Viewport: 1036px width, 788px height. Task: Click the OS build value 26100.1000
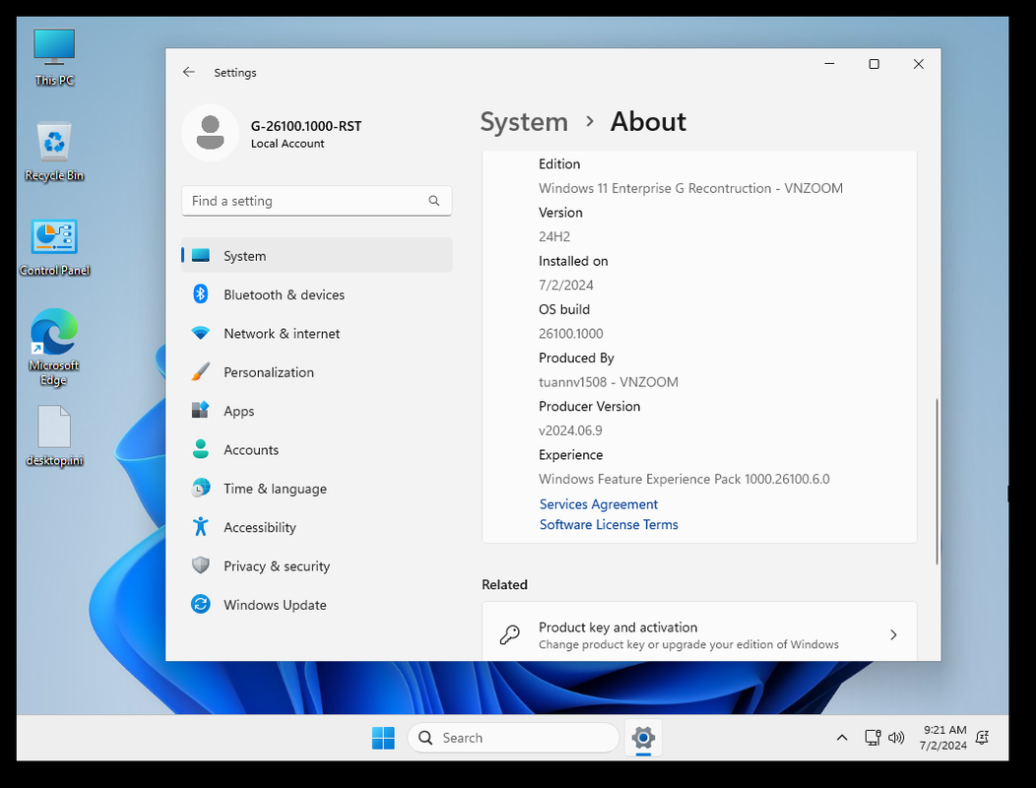coord(571,334)
